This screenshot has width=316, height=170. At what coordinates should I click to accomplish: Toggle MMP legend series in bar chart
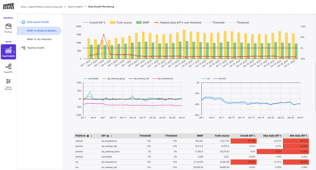[142, 23]
